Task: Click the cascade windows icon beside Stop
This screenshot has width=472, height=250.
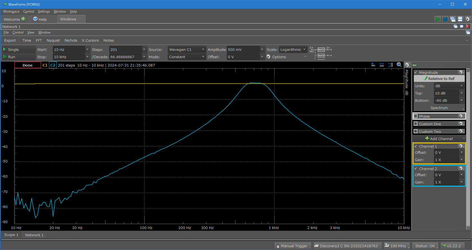Action: point(453,19)
